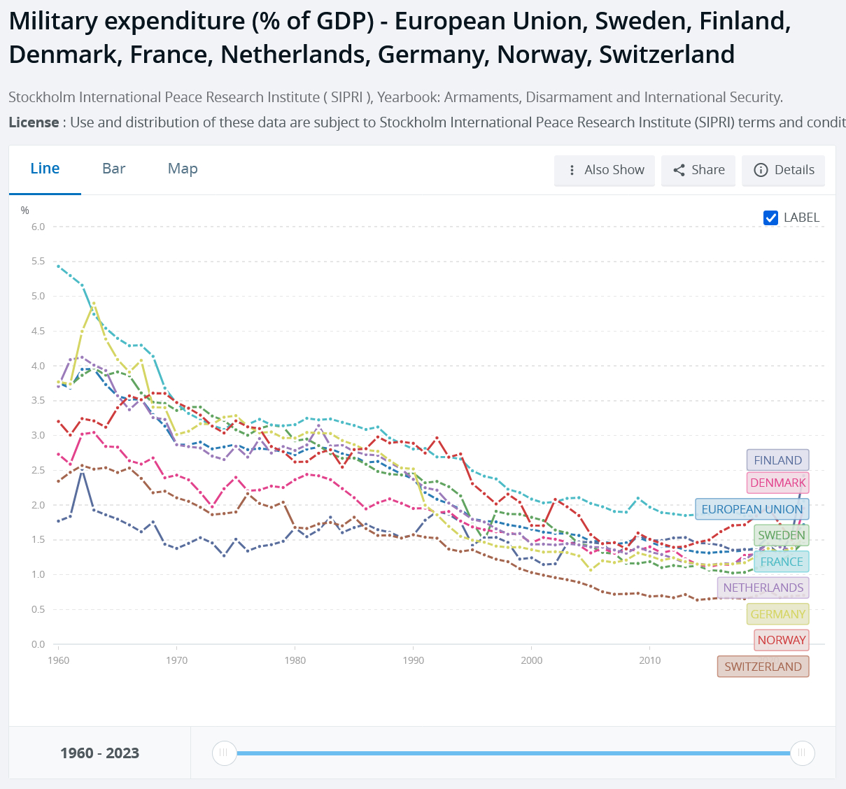846x789 pixels.
Task: Click the right handle of year range slider
Action: click(x=802, y=753)
